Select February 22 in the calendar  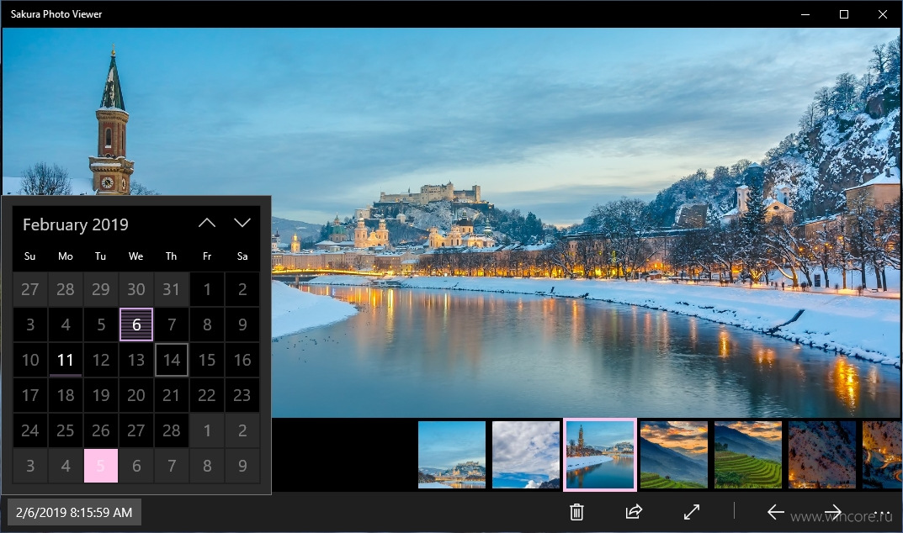[x=207, y=395]
